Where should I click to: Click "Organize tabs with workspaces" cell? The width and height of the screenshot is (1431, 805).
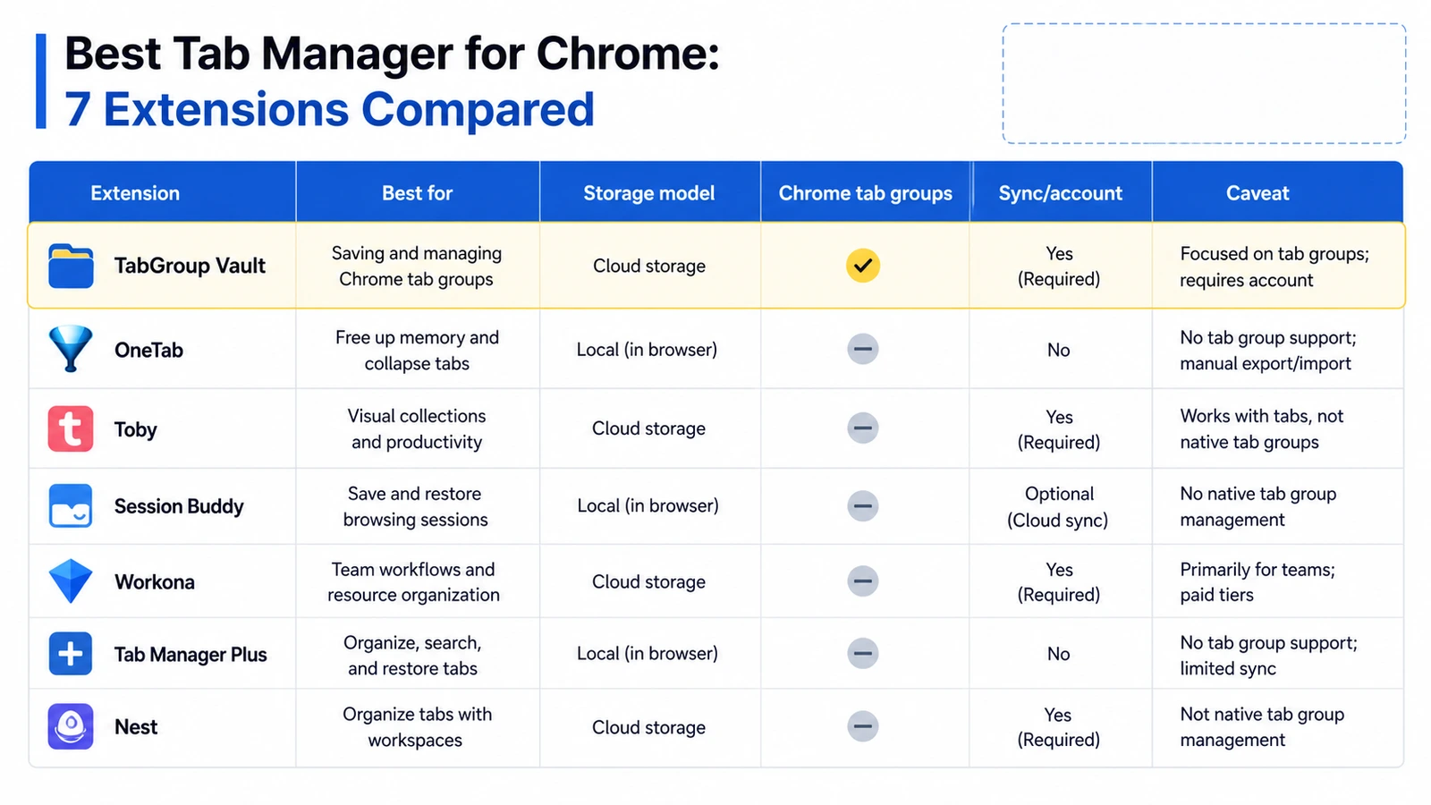[417, 726]
